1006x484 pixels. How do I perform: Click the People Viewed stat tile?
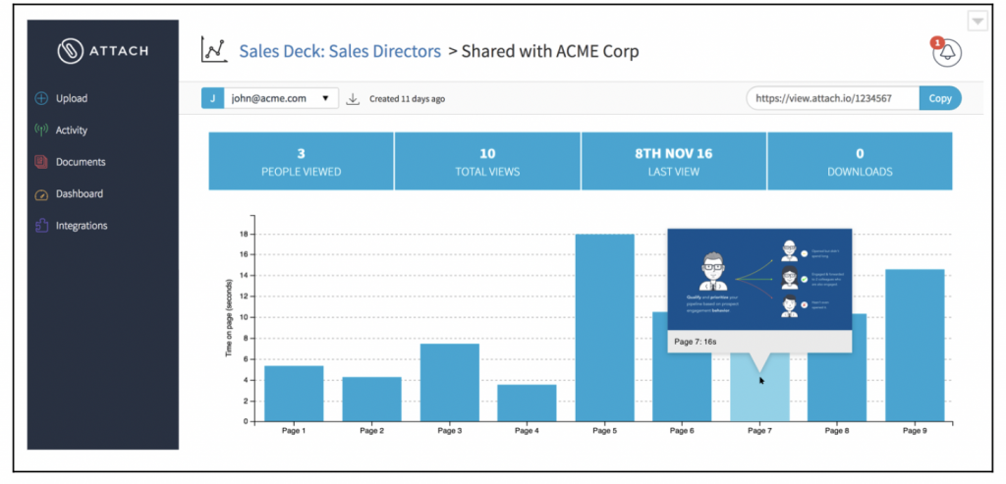pyautogui.click(x=301, y=162)
